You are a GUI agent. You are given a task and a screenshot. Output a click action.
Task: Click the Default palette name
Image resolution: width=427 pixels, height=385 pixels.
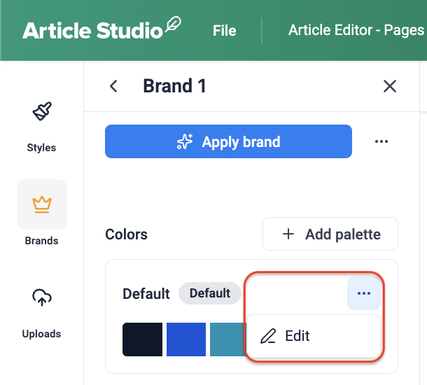146,293
